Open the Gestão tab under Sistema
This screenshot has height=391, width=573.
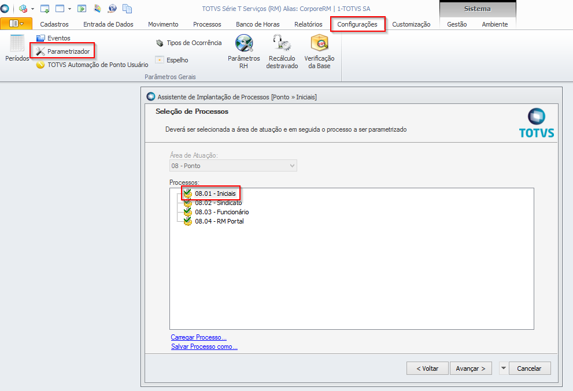click(457, 24)
